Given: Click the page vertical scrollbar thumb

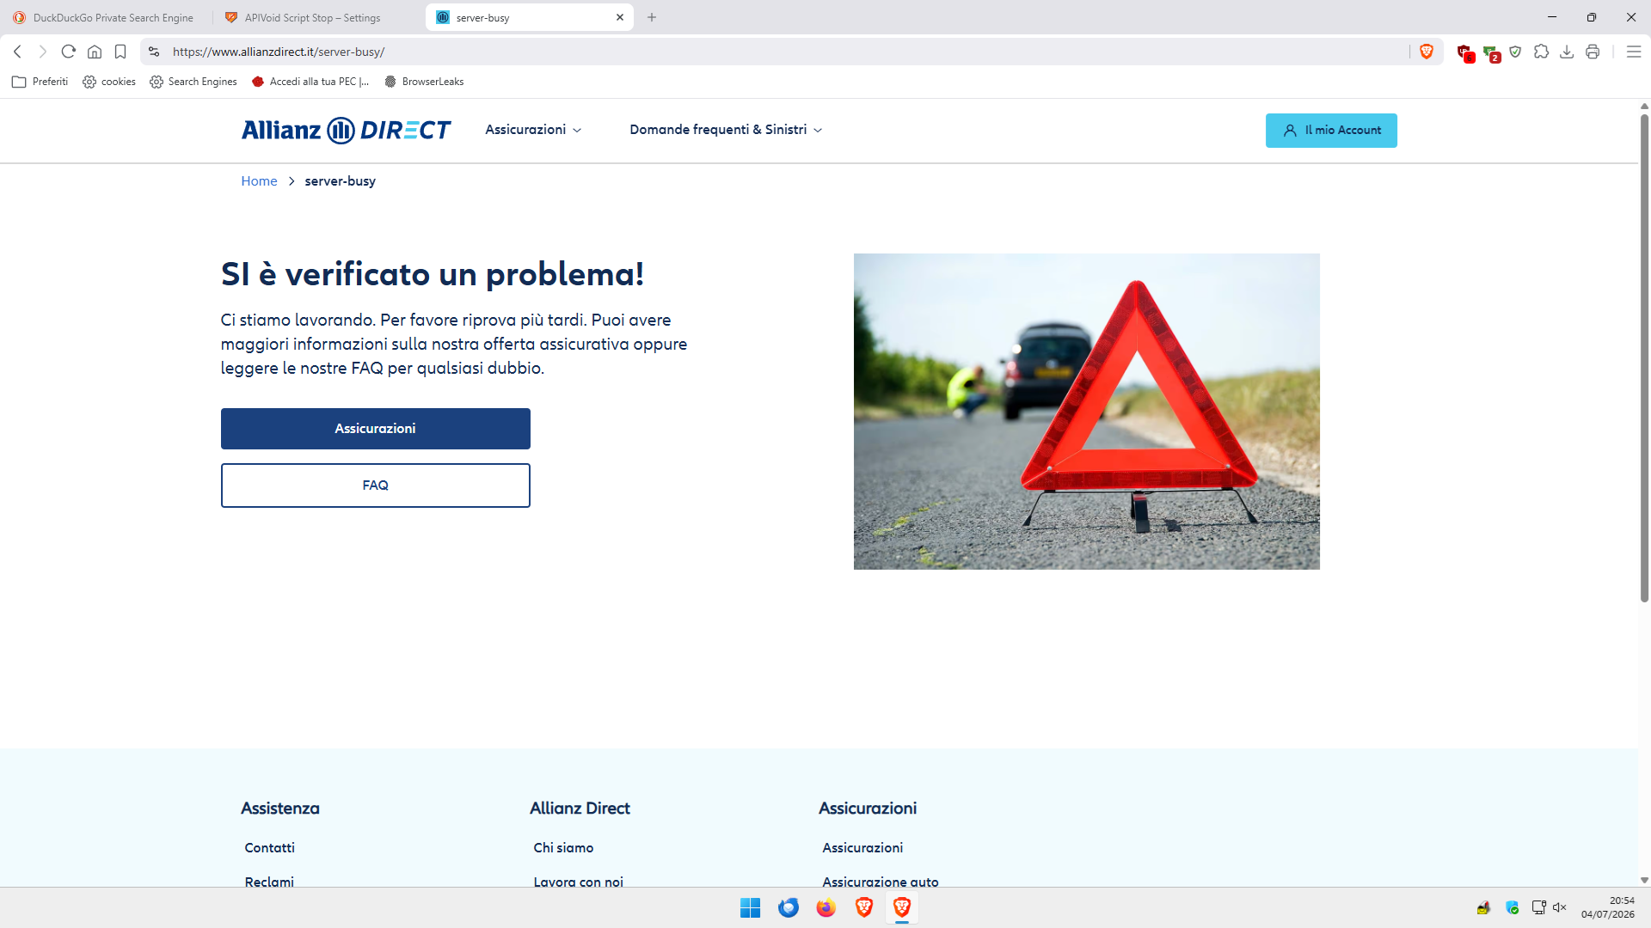Looking at the screenshot, I should coord(1644,357).
